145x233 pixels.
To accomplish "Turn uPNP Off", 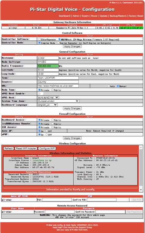I will coord(47,135).
